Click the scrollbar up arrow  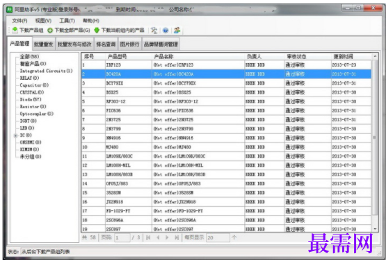click(x=375, y=56)
